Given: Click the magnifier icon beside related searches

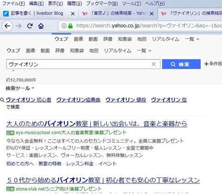Looking at the screenshot, I should click(2, 100).
